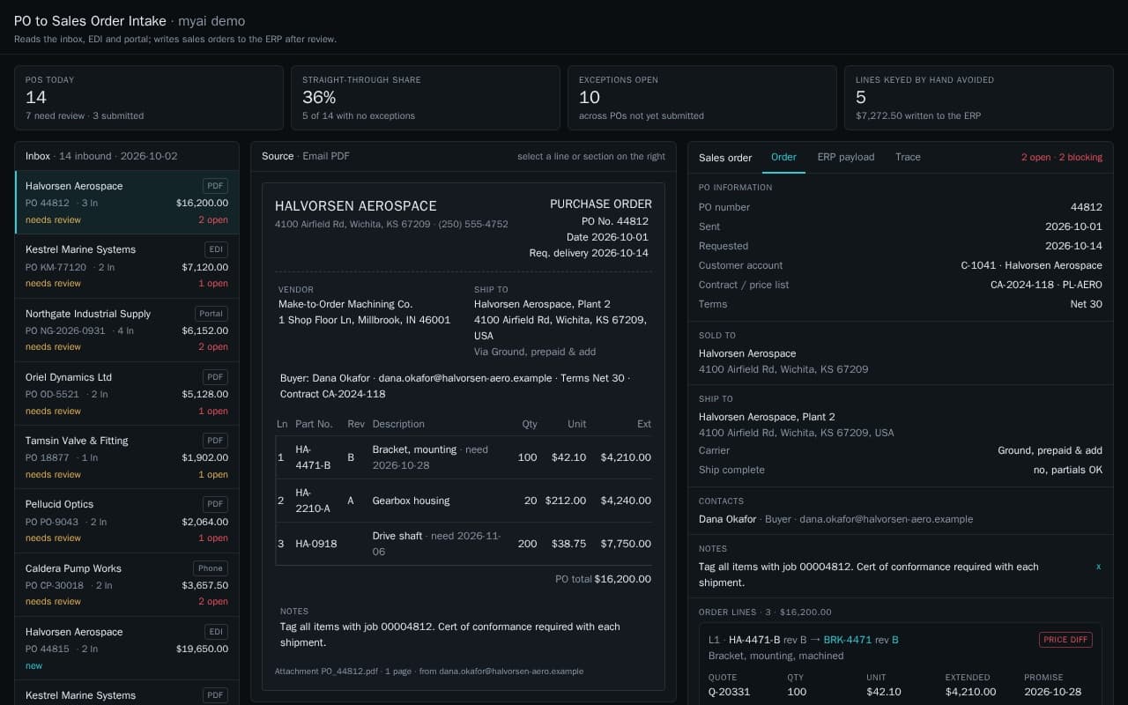Select Halvorsen Aerospace PO 44815 marked new

coord(127,648)
